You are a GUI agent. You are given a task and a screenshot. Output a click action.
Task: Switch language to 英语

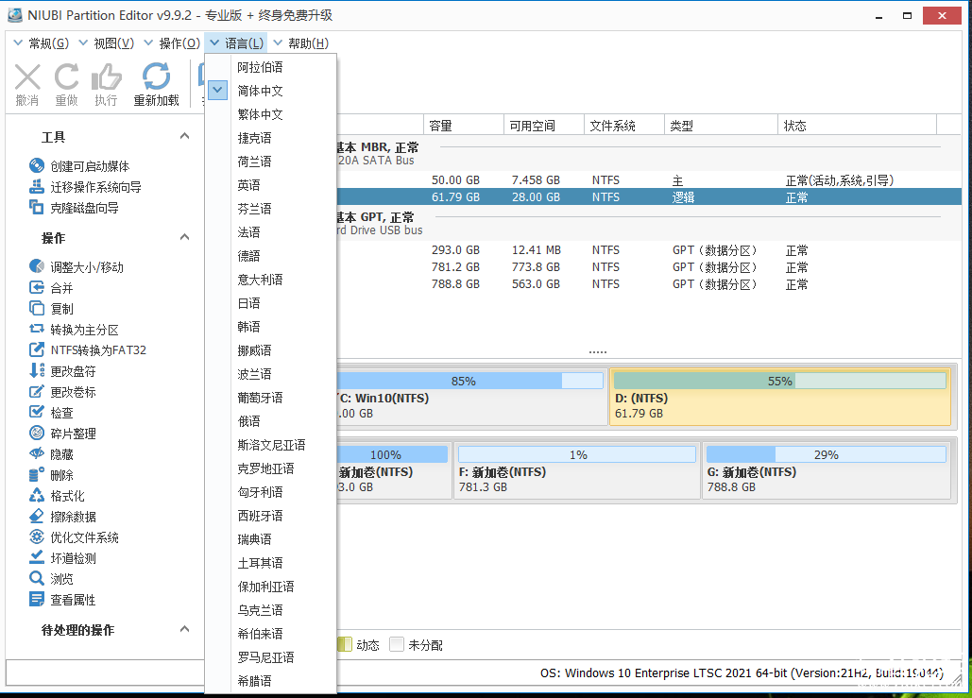[271, 185]
